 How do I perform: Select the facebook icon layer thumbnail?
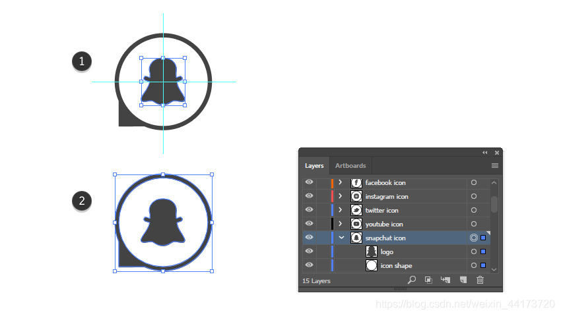pyautogui.click(x=356, y=183)
